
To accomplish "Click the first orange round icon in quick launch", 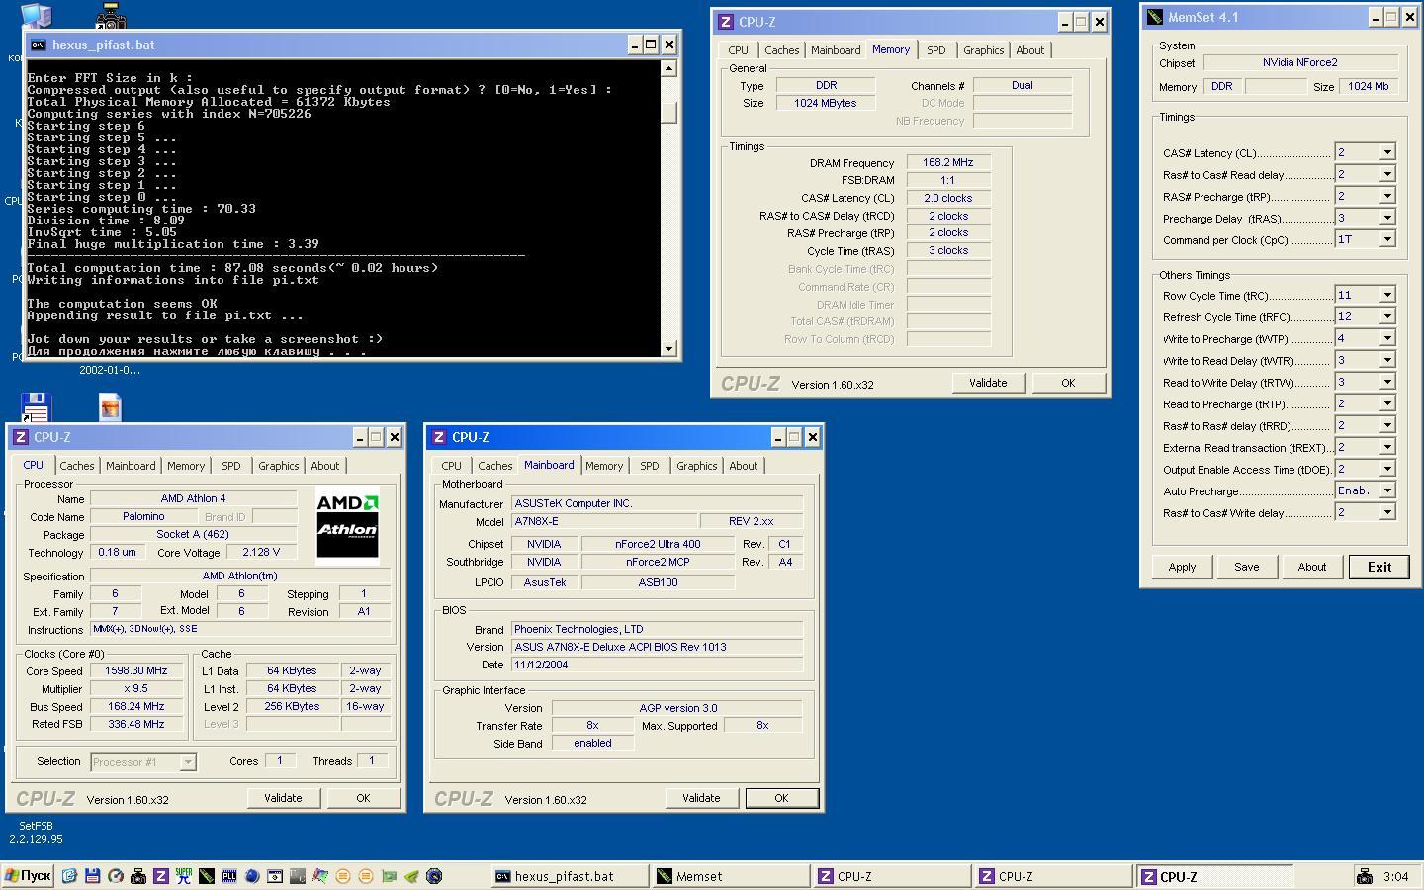I will (343, 876).
